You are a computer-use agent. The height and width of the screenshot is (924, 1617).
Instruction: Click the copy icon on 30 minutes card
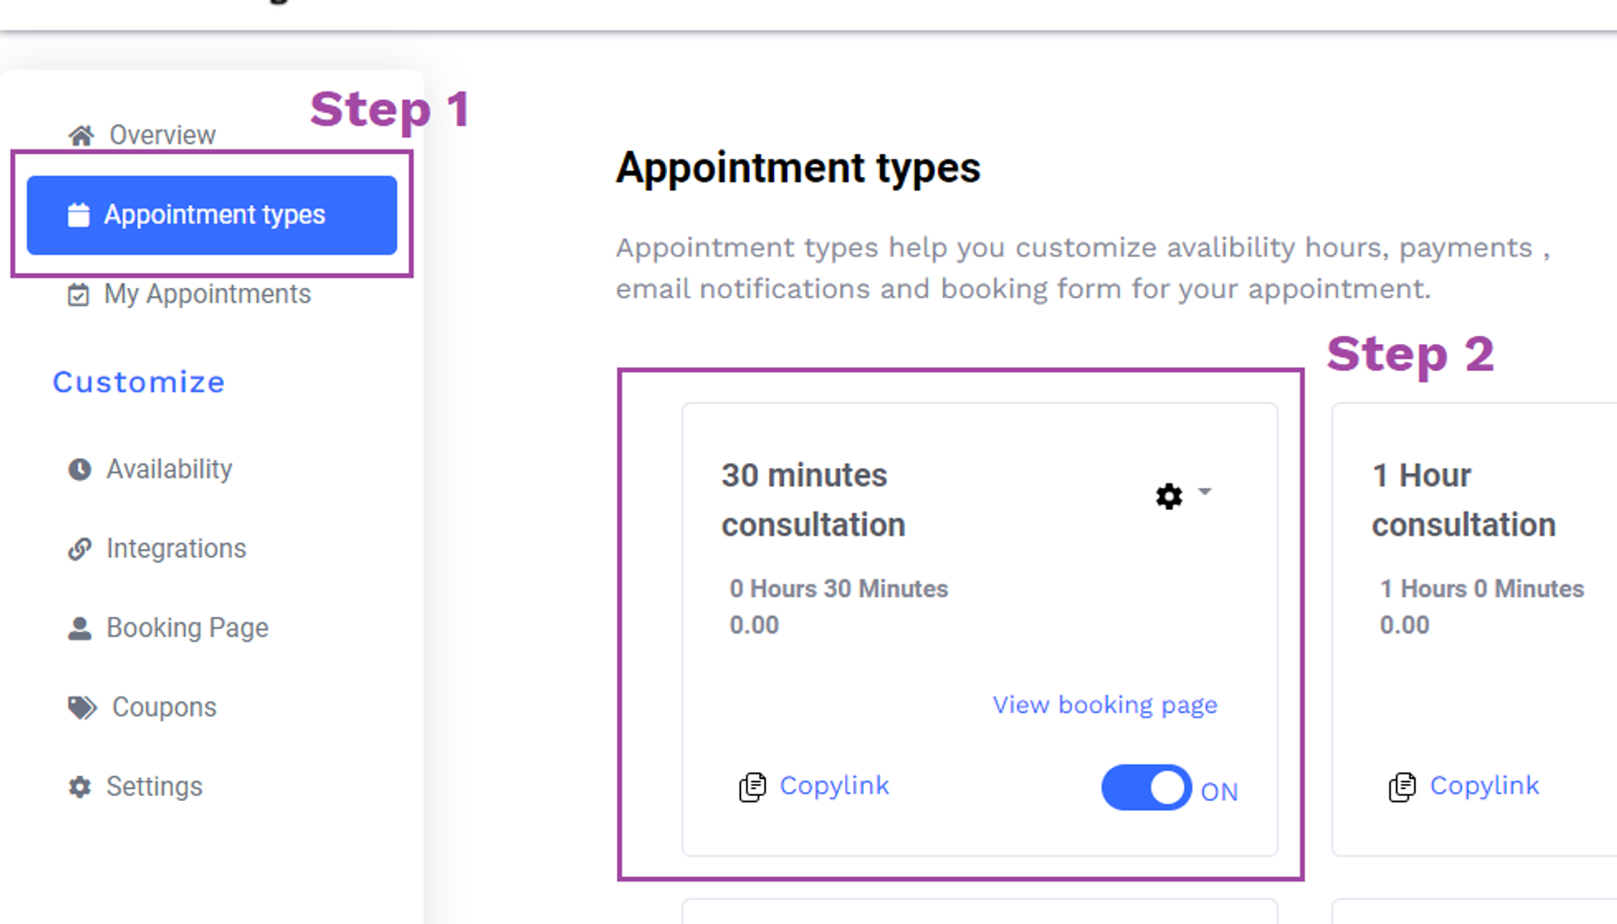click(752, 787)
